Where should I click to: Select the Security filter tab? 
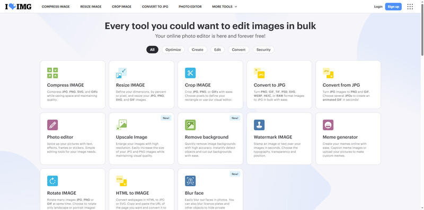coord(263,50)
